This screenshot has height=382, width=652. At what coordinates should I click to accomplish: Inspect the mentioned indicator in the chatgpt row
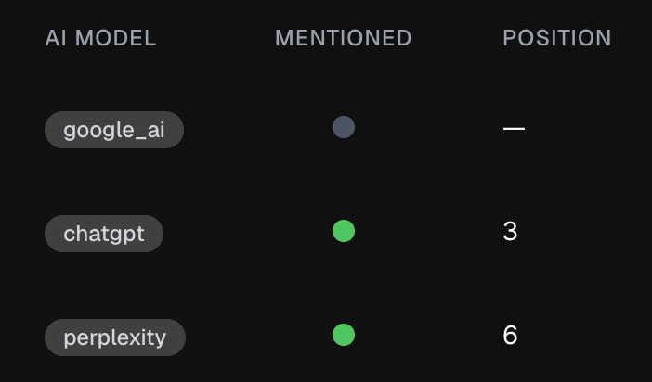[344, 231]
